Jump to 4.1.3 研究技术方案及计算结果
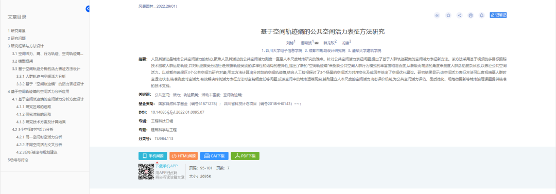Viewport: 556px width, 194px height. 41,121
